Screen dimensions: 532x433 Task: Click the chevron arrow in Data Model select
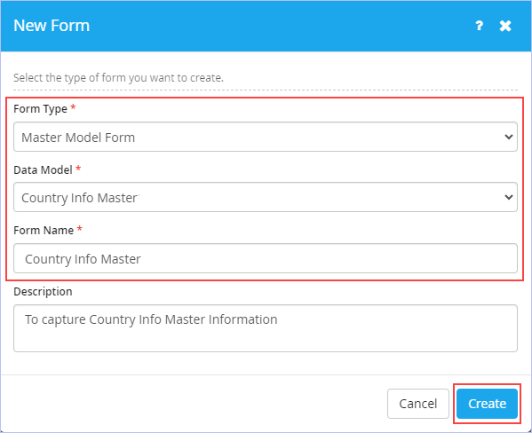click(x=508, y=197)
